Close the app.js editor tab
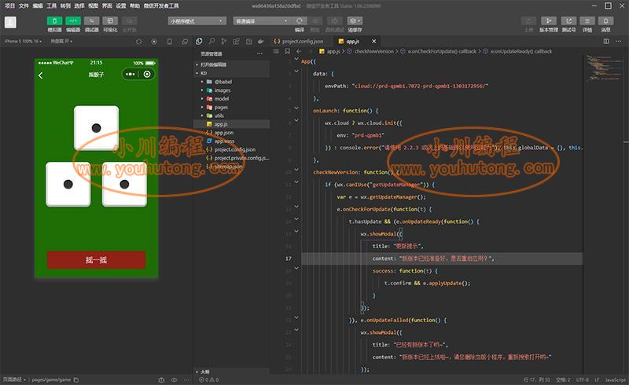This screenshot has width=629, height=385. click(x=374, y=42)
